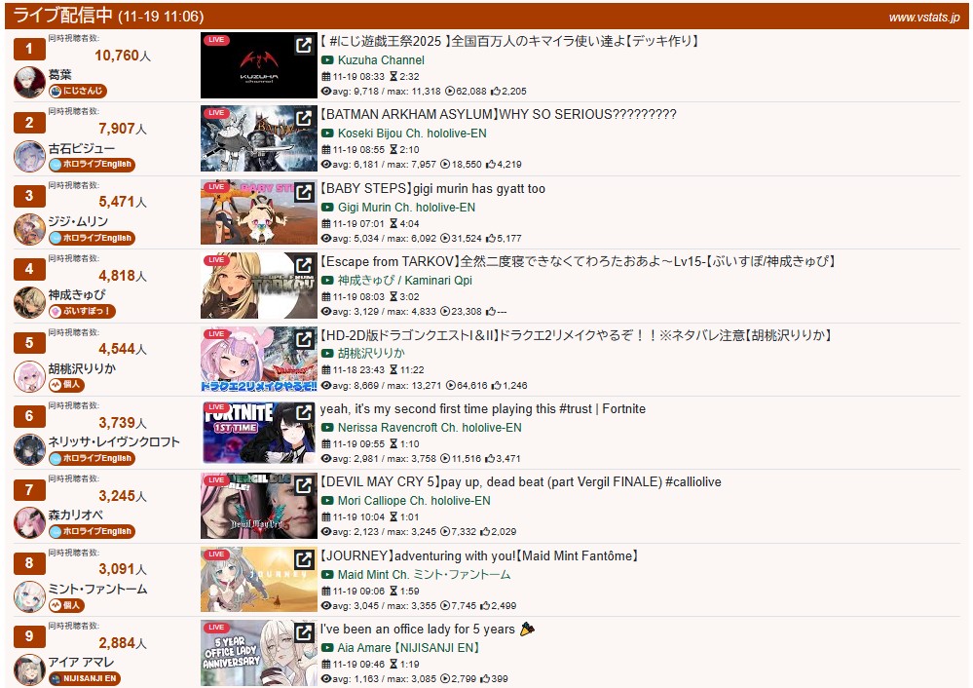The image size is (973, 688).
Task: Click title I've been an office lady
Action: pyautogui.click(x=427, y=629)
